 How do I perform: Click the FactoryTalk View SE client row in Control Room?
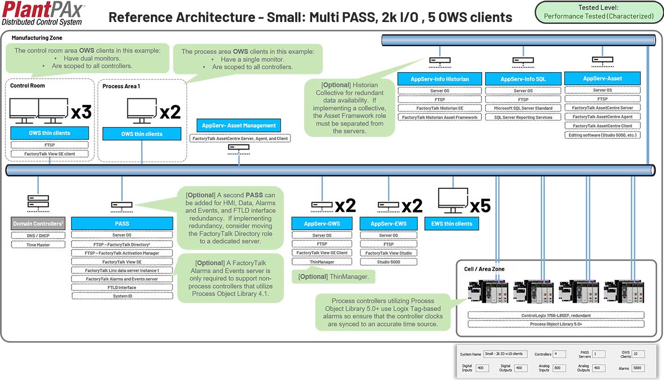coord(49,154)
